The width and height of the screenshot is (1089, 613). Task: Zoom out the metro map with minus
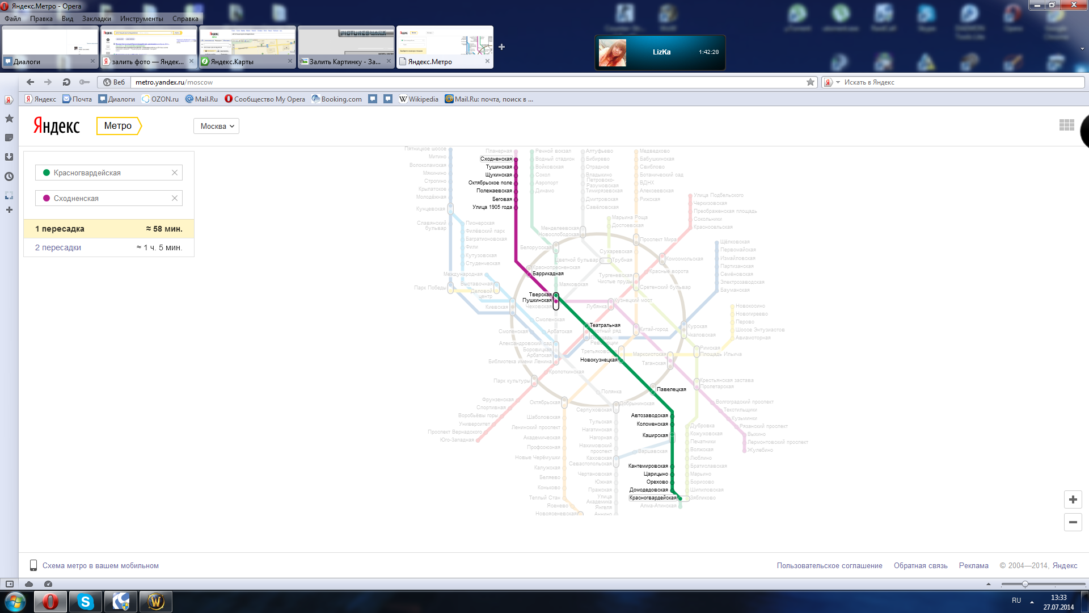[1073, 522]
